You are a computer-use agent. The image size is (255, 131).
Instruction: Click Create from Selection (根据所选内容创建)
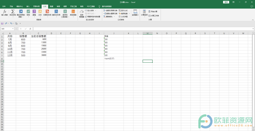click(x=93, y=17)
